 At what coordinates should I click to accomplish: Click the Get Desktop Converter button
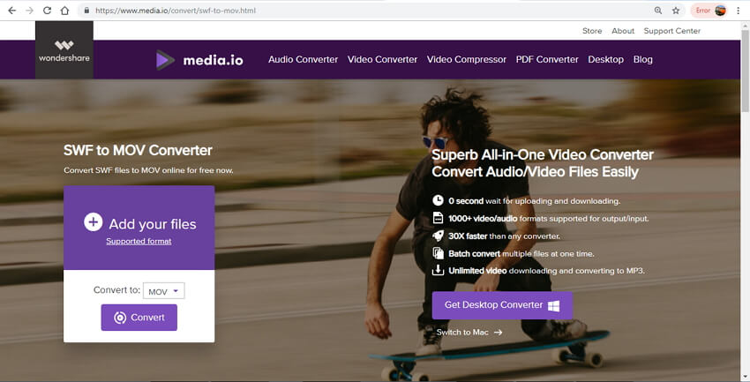pyautogui.click(x=502, y=305)
